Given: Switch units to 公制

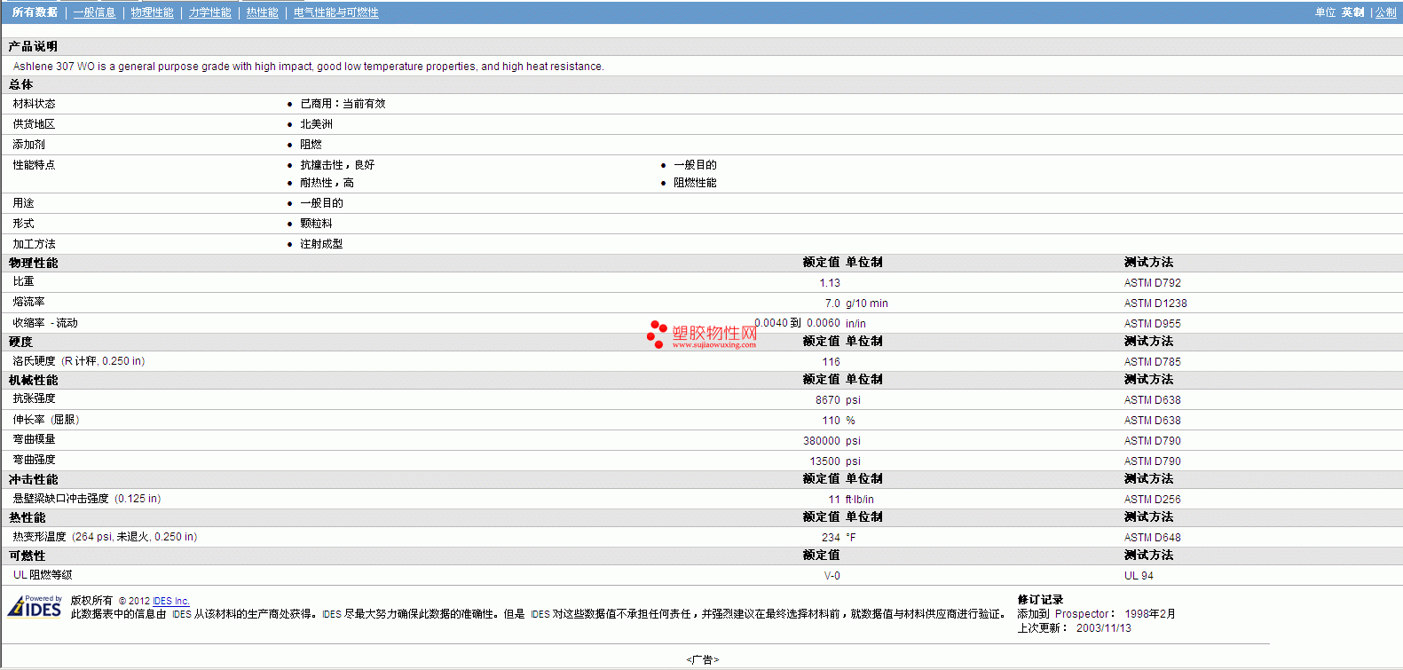Looking at the screenshot, I should [x=1385, y=12].
